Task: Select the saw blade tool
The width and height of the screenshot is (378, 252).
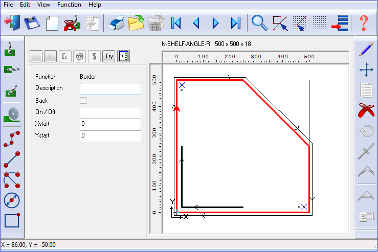Action: [12, 114]
